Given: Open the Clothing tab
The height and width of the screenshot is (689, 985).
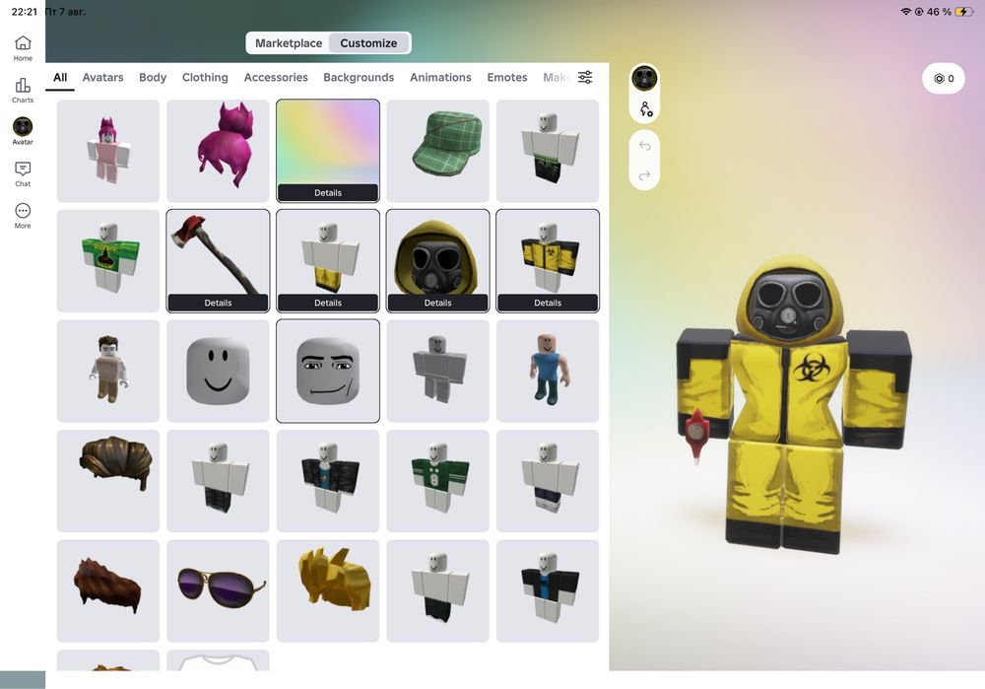Looking at the screenshot, I should 205,77.
